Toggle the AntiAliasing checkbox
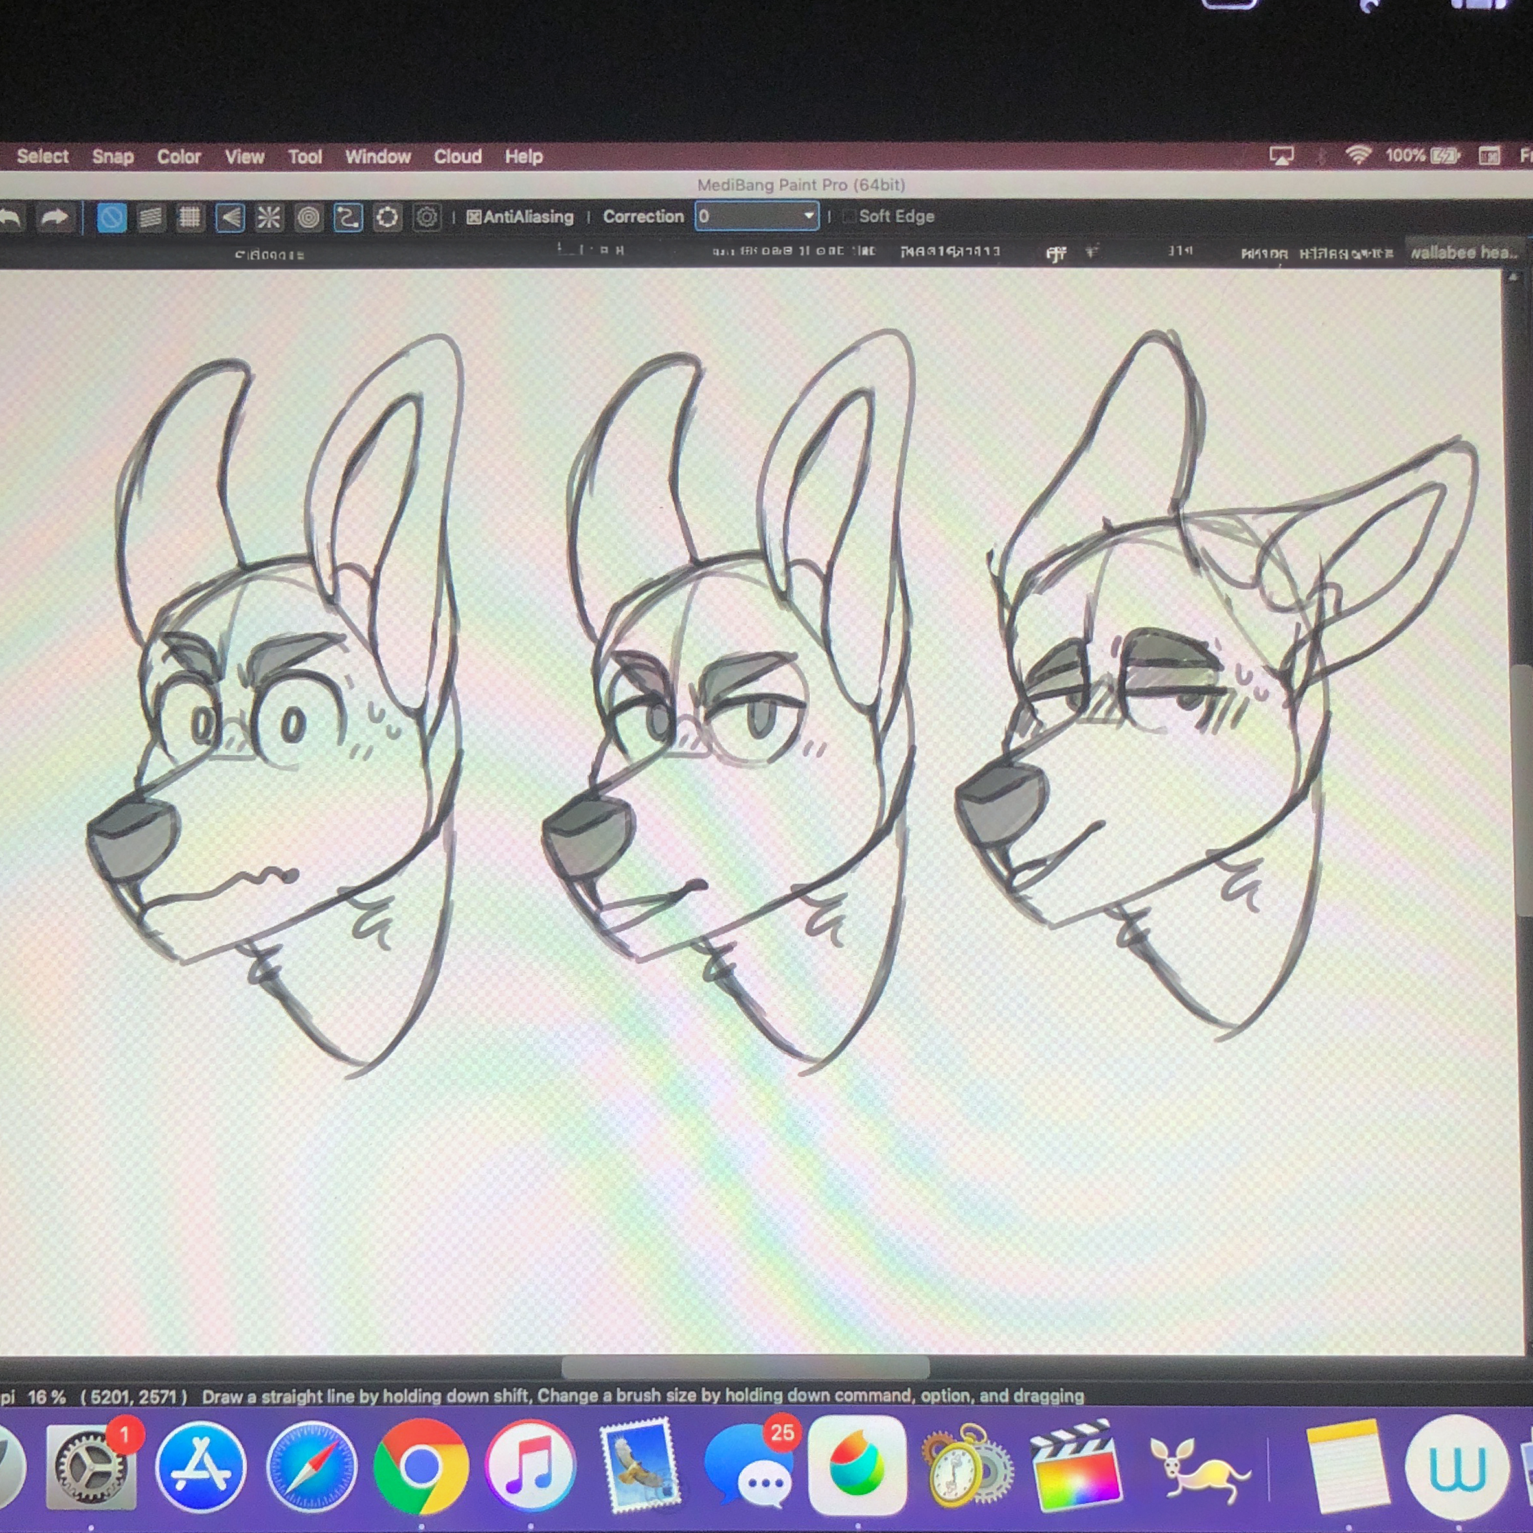 click(x=473, y=218)
